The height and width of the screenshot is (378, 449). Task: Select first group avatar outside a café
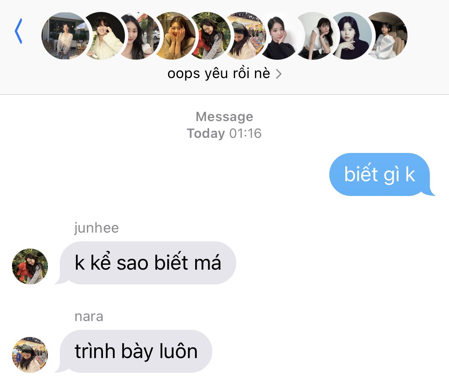[x=65, y=36]
